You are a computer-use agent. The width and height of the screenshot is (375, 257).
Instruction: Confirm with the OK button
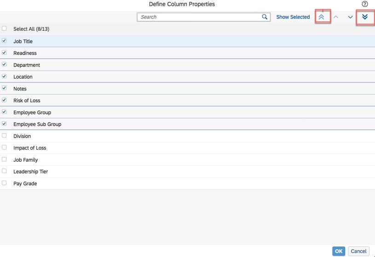339,251
